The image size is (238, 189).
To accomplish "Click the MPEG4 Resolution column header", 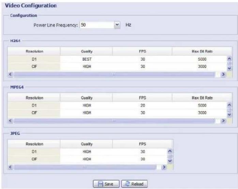I will coord(34,98).
